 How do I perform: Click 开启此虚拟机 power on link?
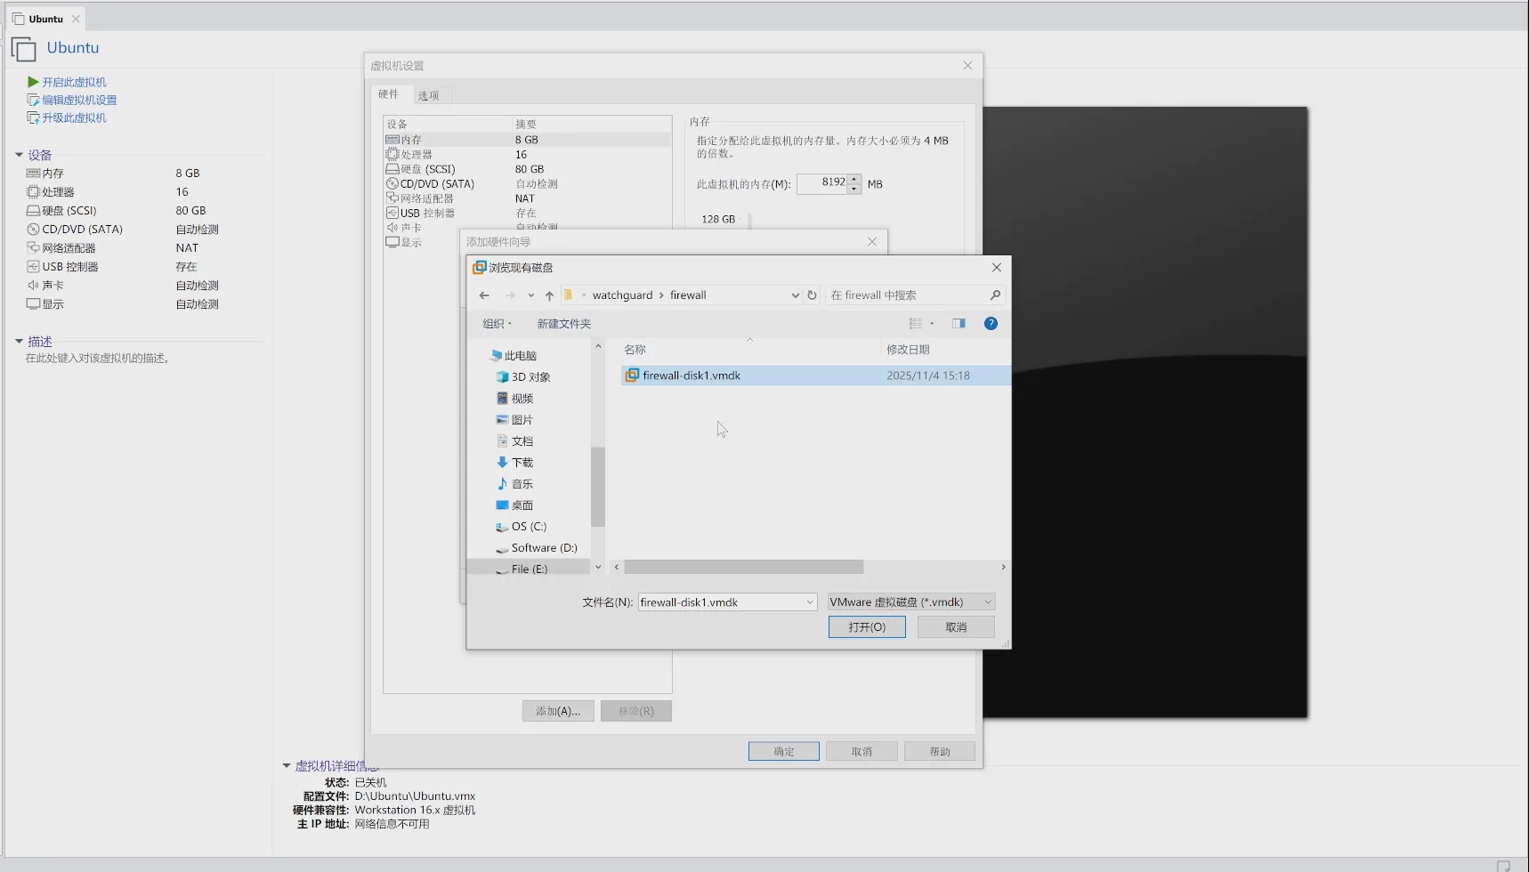pyautogui.click(x=74, y=82)
